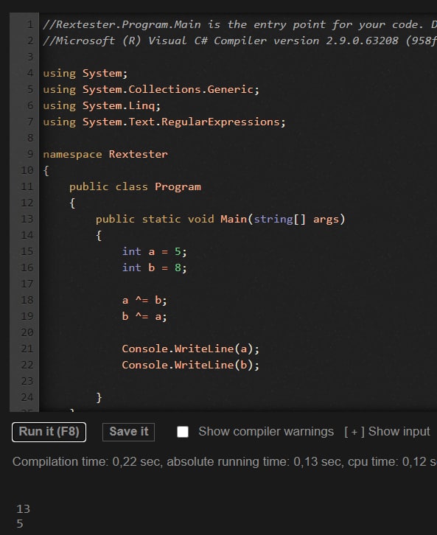The height and width of the screenshot is (535, 437).
Task: Click line number 20 in gutter
Action: point(27,332)
